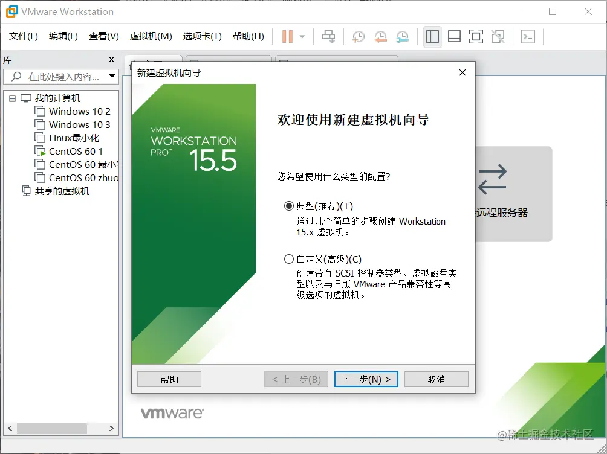Take a snapshot using the clock-plus icon
This screenshot has height=454, width=607.
pyautogui.click(x=359, y=37)
